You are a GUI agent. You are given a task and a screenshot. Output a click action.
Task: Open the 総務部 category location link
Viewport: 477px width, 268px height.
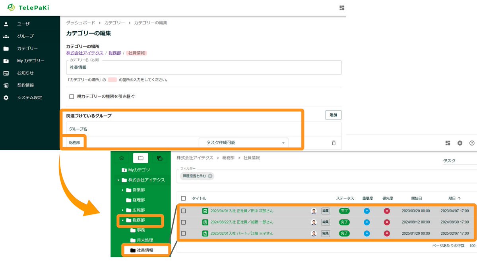coord(114,53)
